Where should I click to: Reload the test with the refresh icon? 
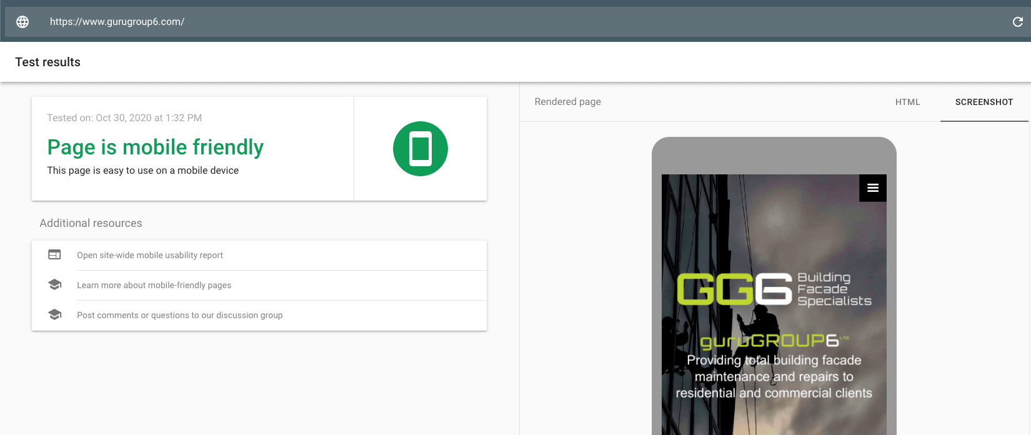click(1017, 22)
